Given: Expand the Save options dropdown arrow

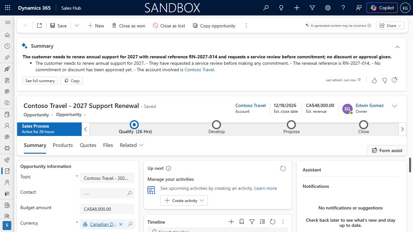Looking at the screenshot, I should (x=76, y=25).
